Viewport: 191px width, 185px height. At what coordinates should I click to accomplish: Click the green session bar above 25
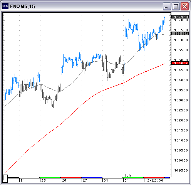click(x=50, y=178)
